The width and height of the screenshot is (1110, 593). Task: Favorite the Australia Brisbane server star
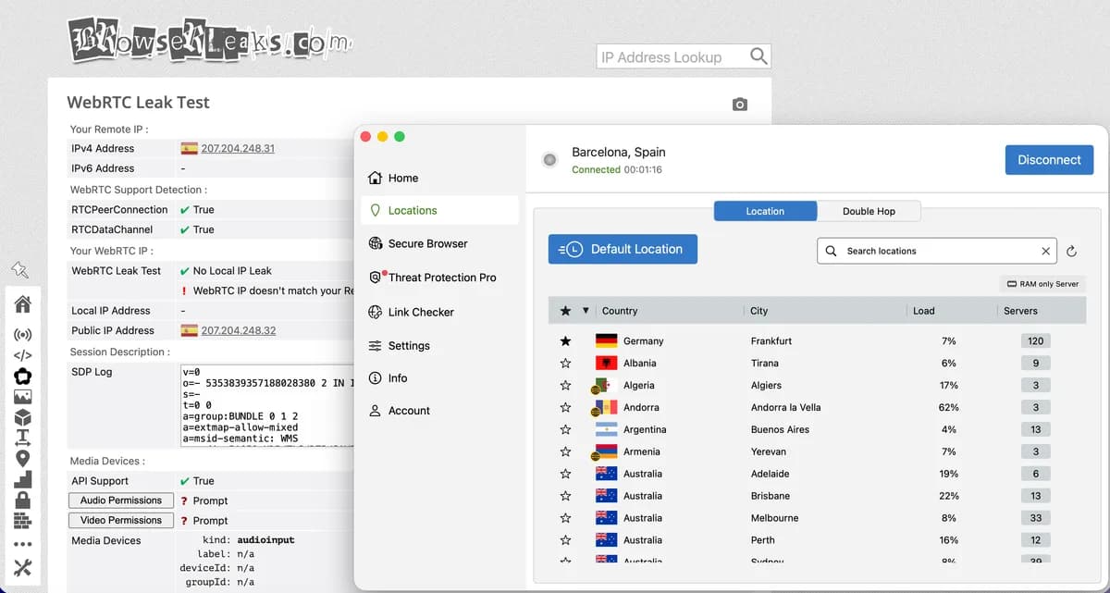(x=565, y=497)
